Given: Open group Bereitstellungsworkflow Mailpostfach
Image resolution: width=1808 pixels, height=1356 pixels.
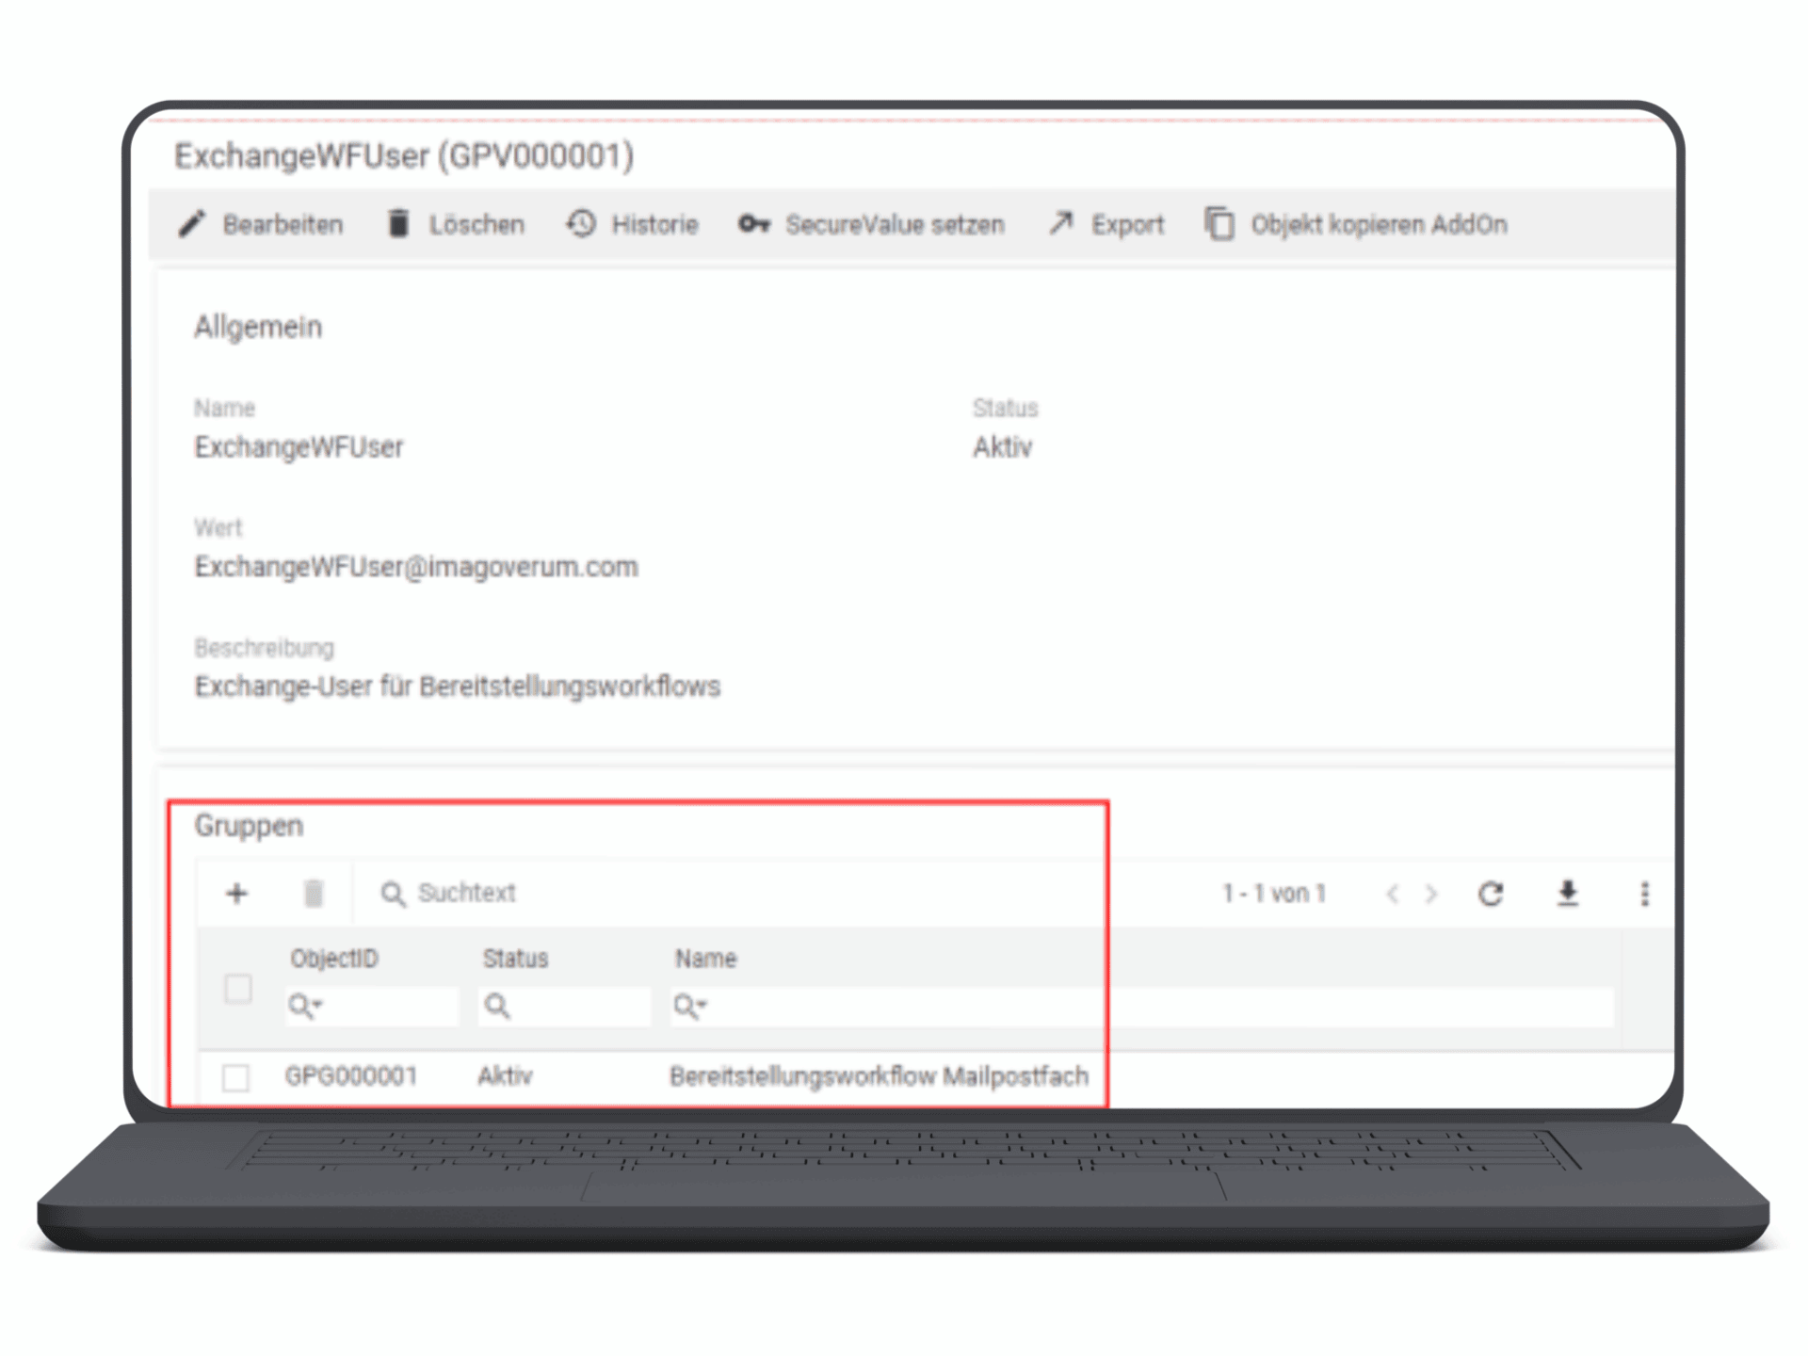Looking at the screenshot, I should 879,1075.
